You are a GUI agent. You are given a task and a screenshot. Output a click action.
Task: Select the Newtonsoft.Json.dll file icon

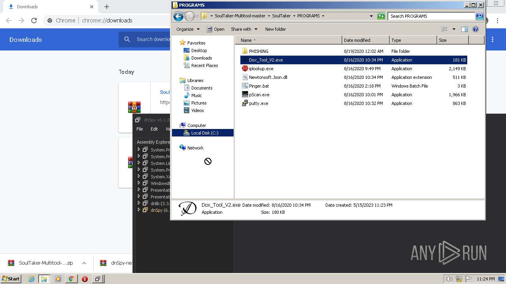[x=245, y=77]
